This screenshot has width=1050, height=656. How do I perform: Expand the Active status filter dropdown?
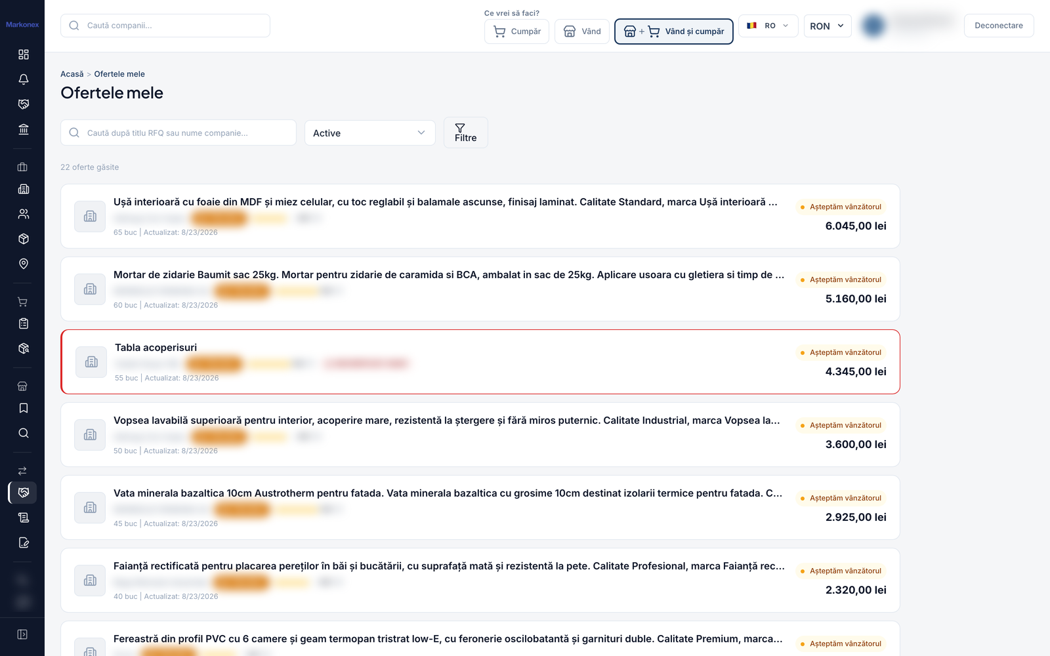370,133
